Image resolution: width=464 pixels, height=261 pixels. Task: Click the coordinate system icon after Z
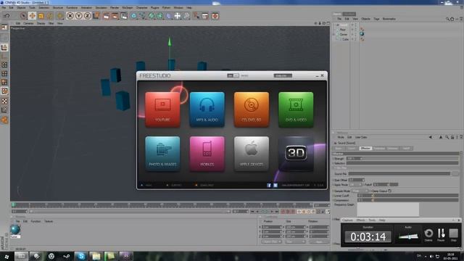tap(96, 16)
